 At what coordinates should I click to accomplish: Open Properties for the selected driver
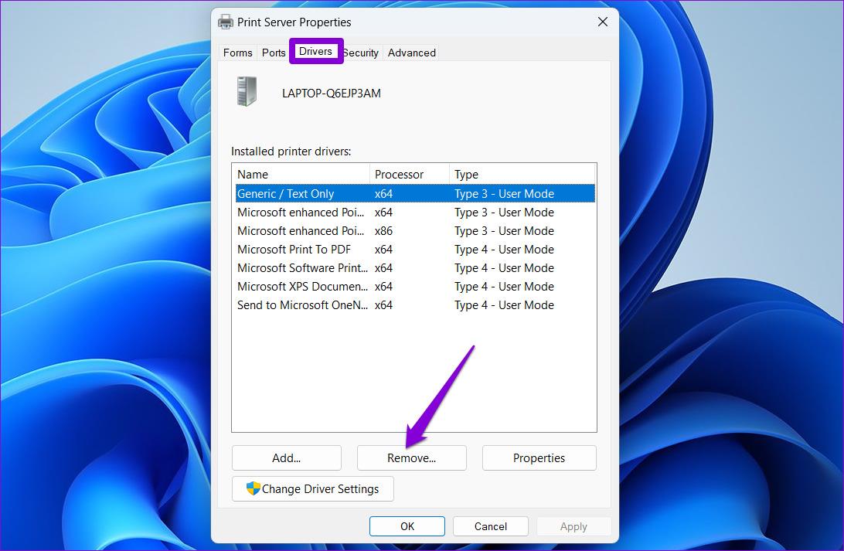[x=539, y=457]
